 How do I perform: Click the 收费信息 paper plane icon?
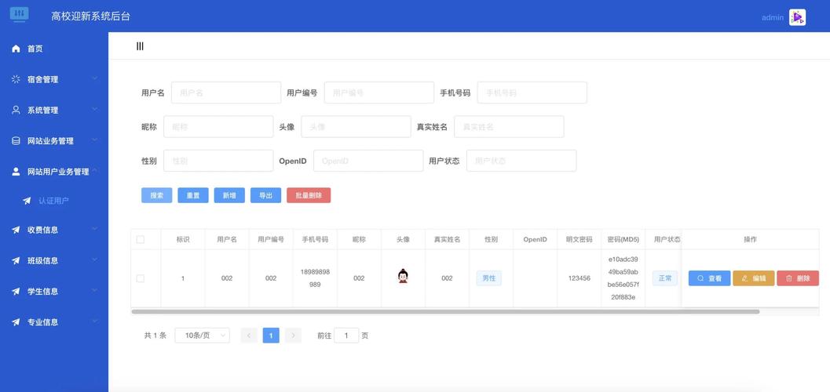(16, 230)
